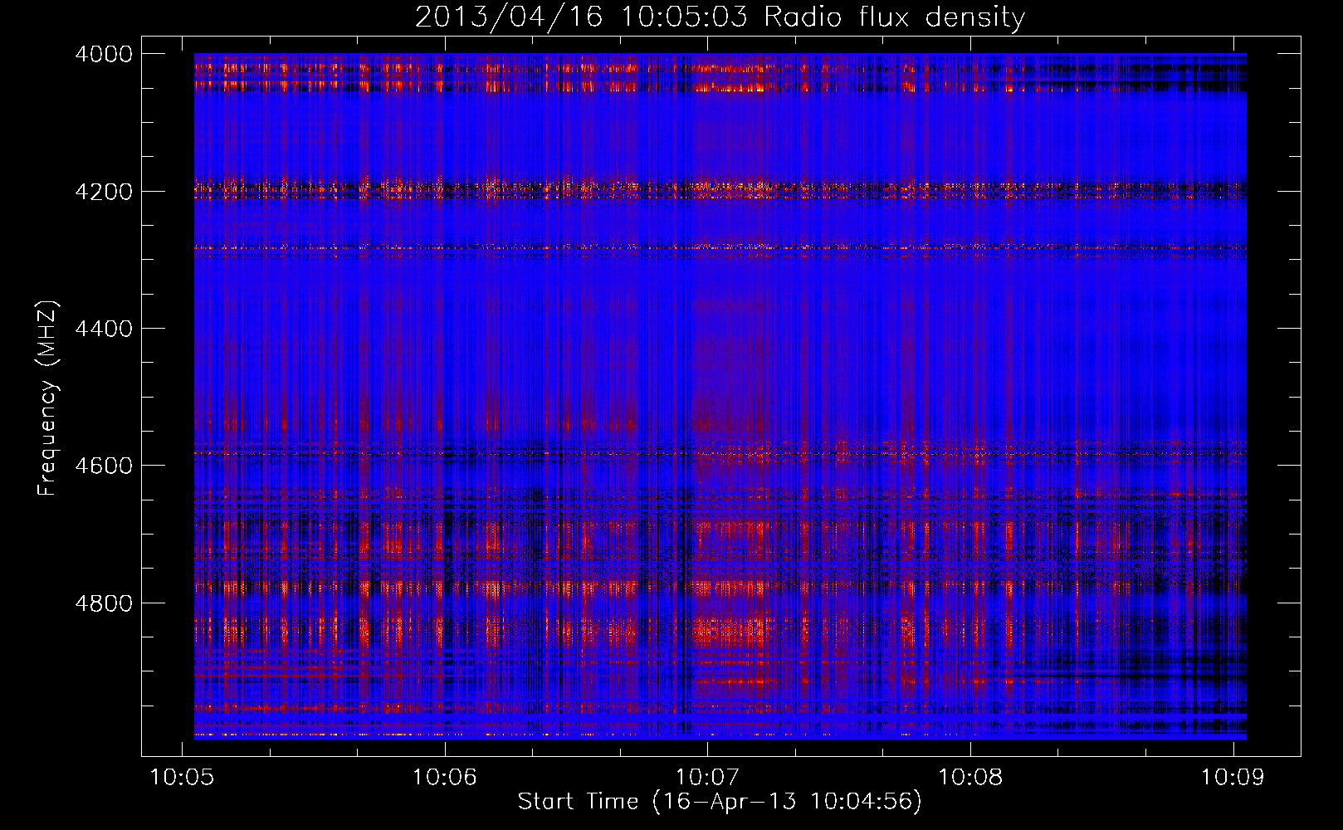Screen dimensions: 1343x830
Task: Click the 4800 frequency tick label
Action: (x=104, y=603)
